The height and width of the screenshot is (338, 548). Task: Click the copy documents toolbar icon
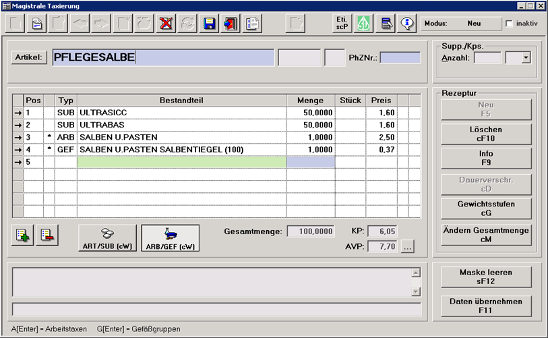click(252, 24)
